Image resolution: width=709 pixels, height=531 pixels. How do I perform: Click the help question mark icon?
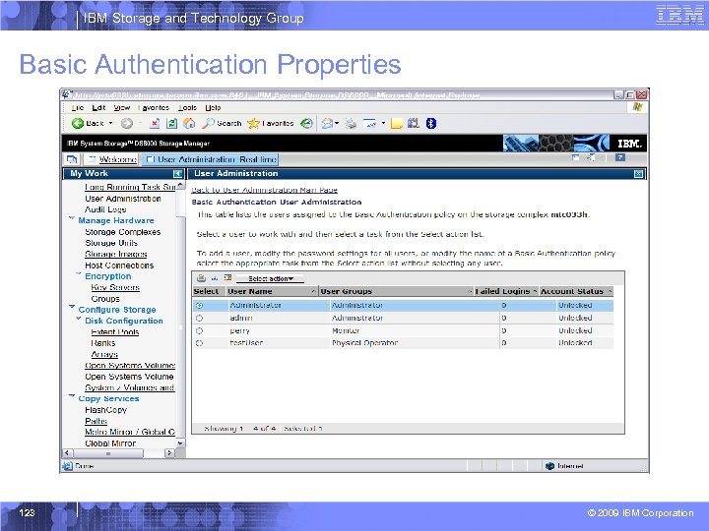[620, 157]
